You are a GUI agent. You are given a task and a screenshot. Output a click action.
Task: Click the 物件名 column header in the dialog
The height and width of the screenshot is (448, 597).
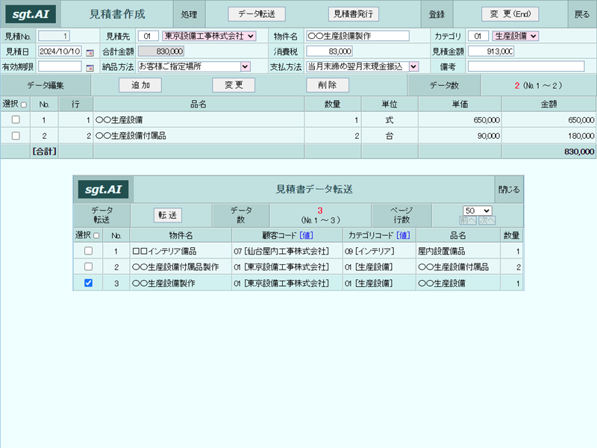(x=181, y=235)
